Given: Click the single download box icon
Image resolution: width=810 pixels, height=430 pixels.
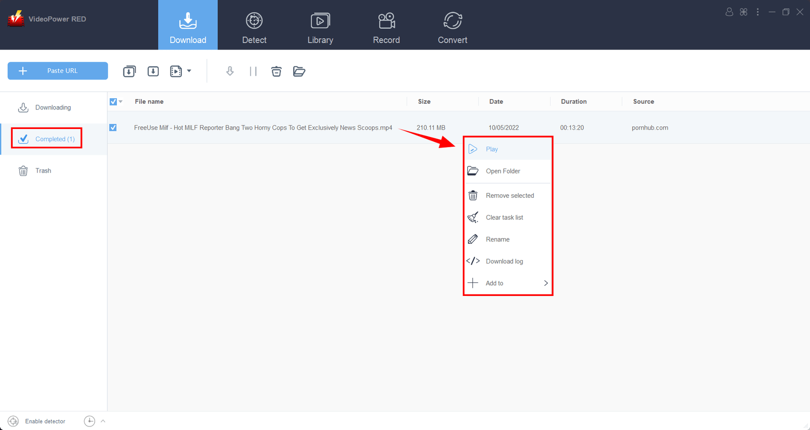Looking at the screenshot, I should pos(153,71).
